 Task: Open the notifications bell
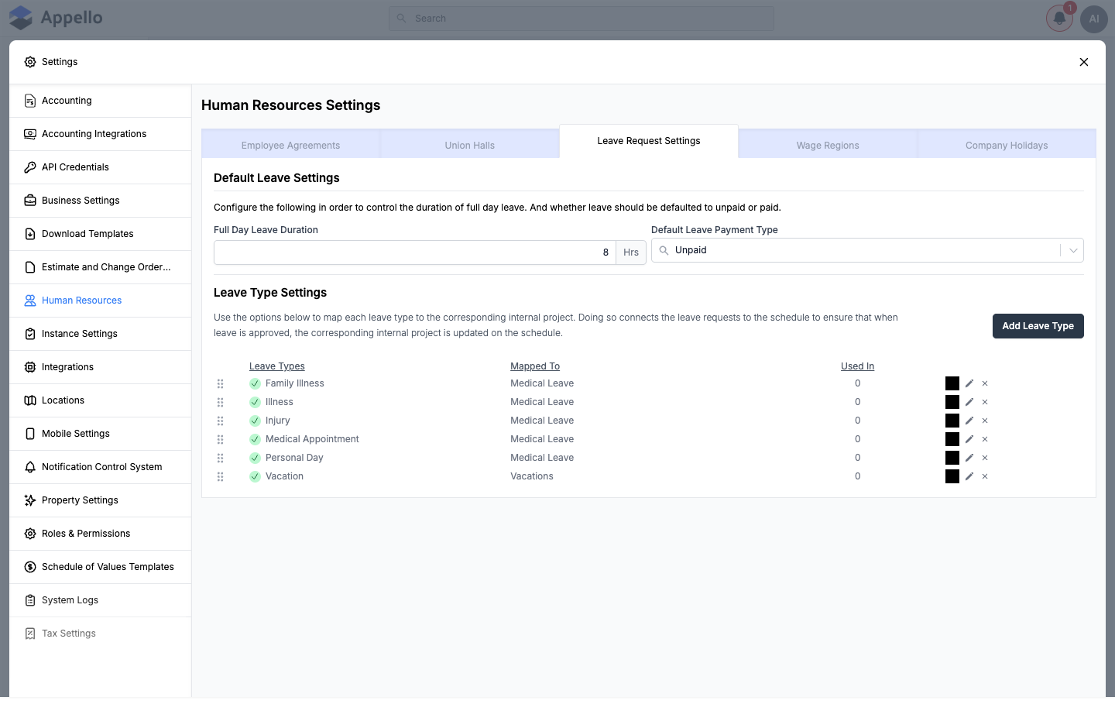(1059, 19)
